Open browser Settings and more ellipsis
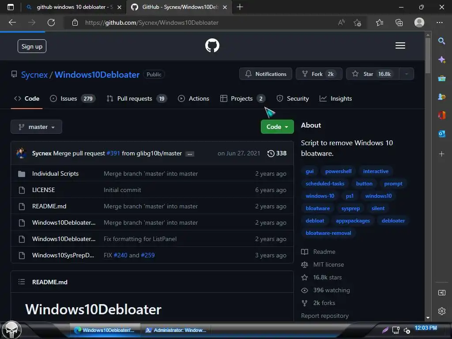Image resolution: width=452 pixels, height=339 pixels. click(440, 23)
